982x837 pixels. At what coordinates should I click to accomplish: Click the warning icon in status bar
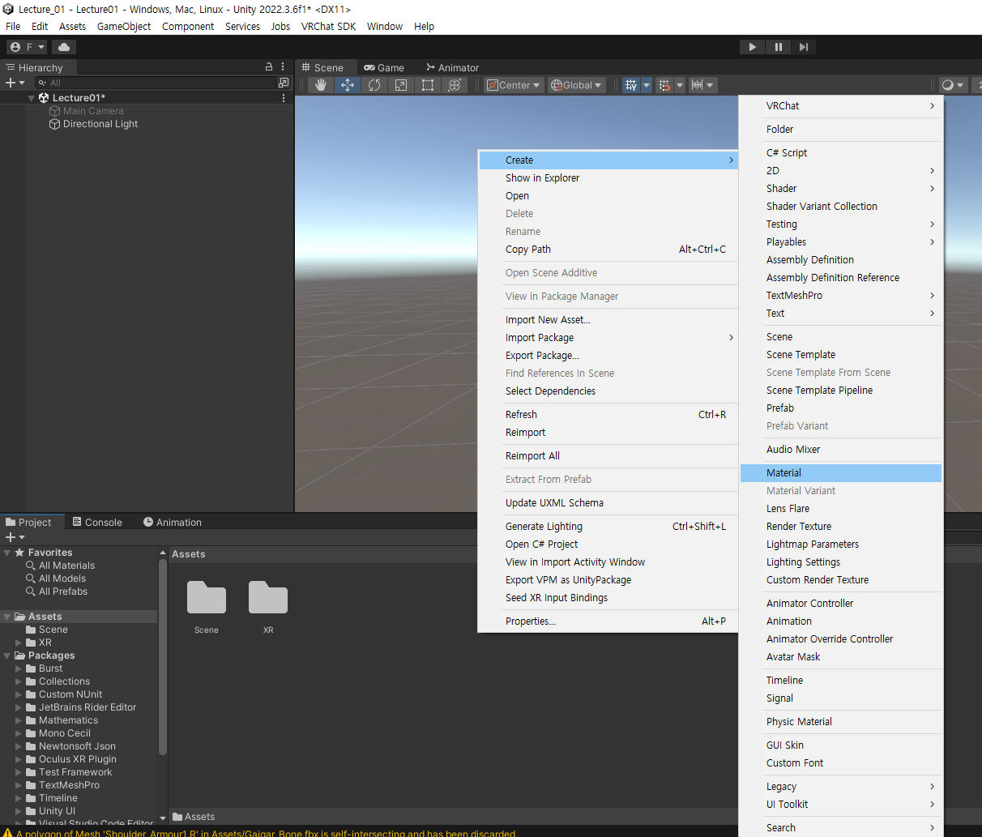click(x=7, y=832)
